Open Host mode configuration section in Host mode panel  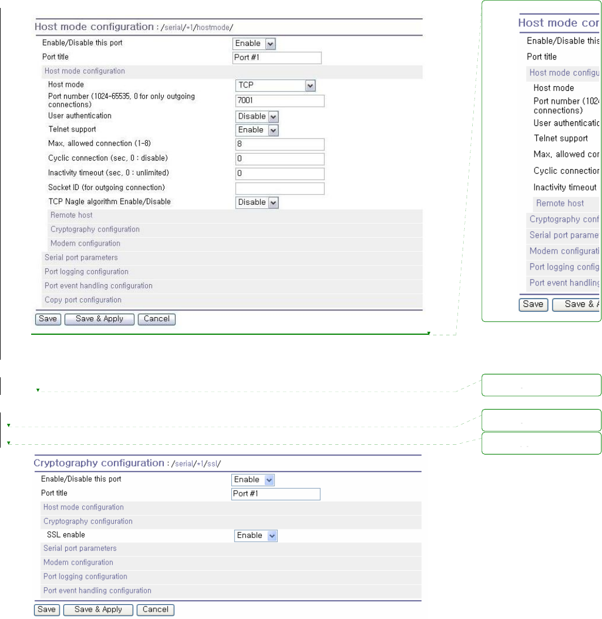click(x=84, y=71)
